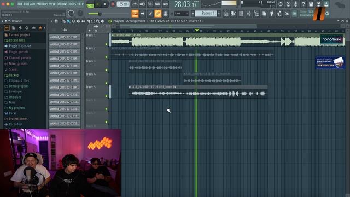
Task: Toggle the typing keyboard to piano icon
Action: (x=135, y=14)
